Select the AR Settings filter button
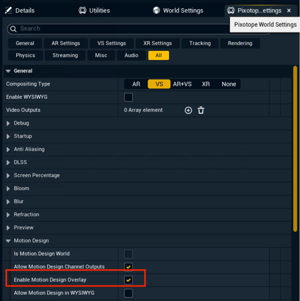The image size is (300, 301). tap(66, 43)
